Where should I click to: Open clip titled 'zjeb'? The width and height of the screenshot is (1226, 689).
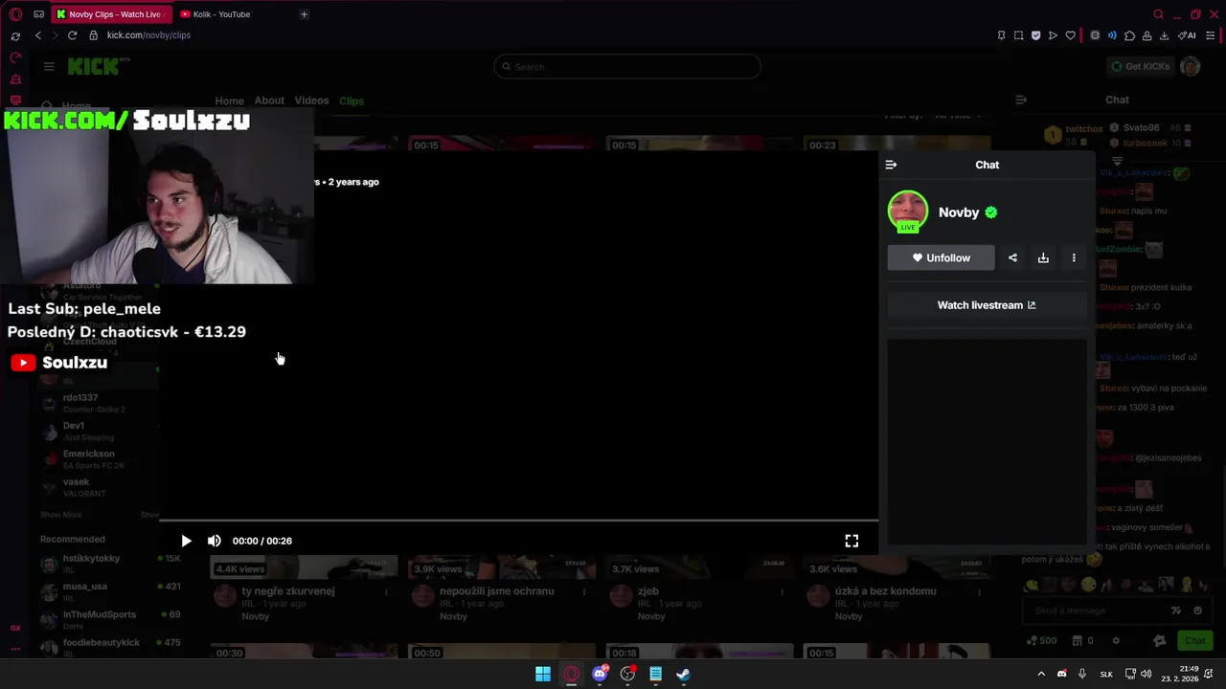(647, 591)
